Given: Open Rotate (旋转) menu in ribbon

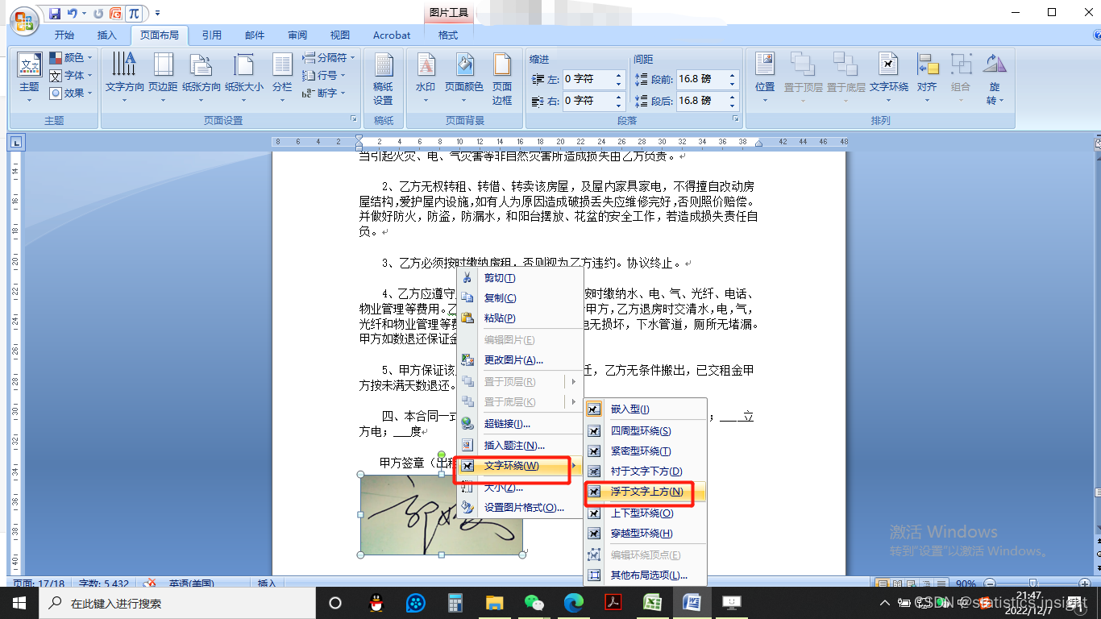Looking at the screenshot, I should 995,79.
